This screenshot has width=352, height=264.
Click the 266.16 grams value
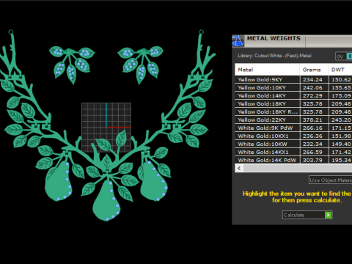click(312, 128)
